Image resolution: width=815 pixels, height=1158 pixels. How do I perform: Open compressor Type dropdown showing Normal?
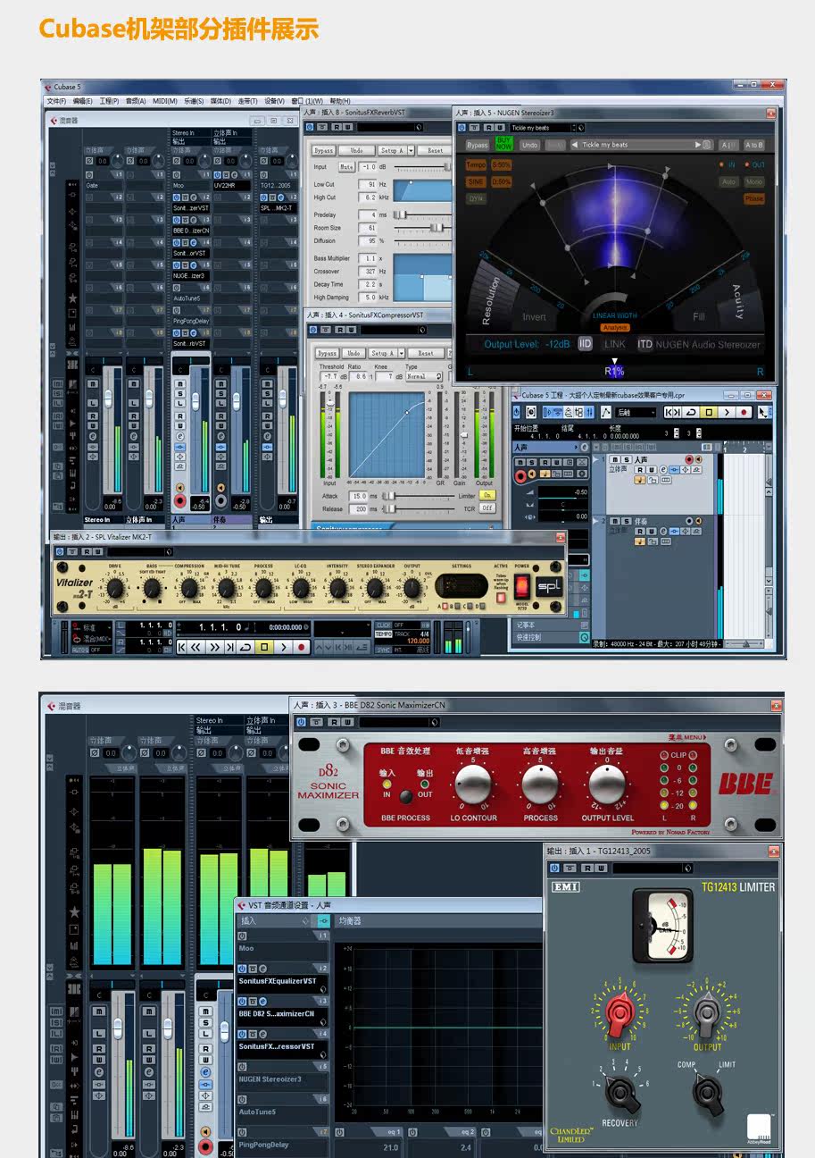tap(424, 377)
